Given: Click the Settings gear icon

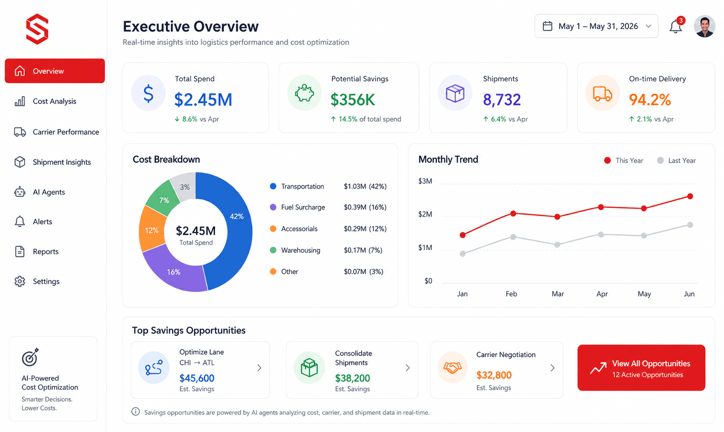Looking at the screenshot, I should click(x=20, y=281).
